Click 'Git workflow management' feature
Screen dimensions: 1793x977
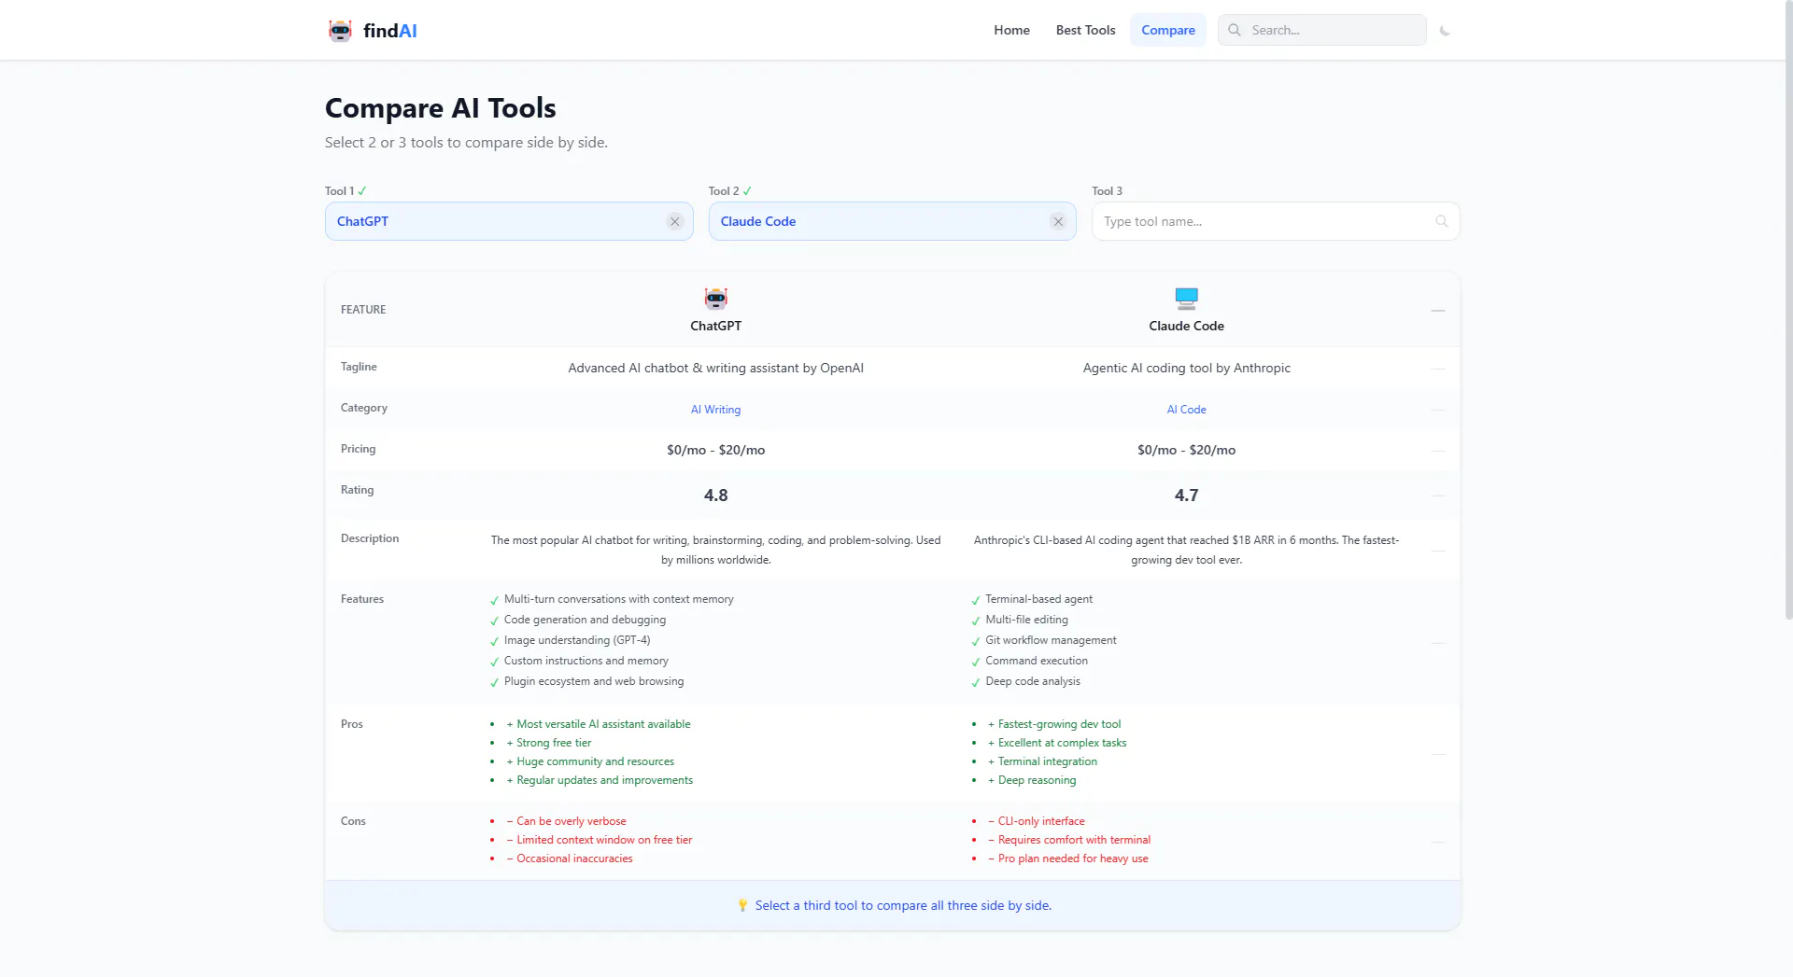[x=1051, y=640]
